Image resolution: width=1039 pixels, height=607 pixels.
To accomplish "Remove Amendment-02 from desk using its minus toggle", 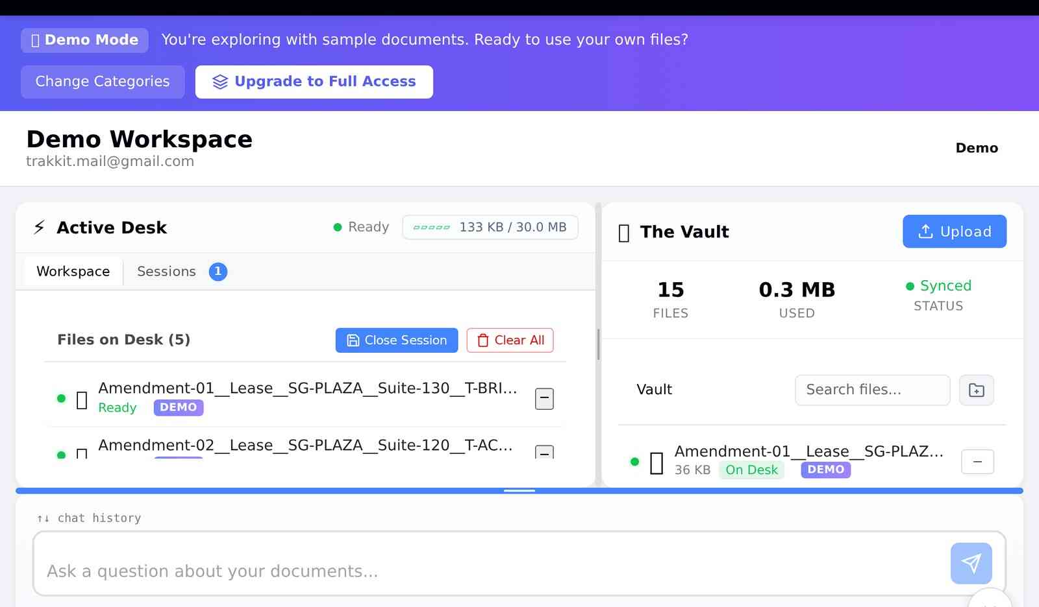I will coord(544,453).
